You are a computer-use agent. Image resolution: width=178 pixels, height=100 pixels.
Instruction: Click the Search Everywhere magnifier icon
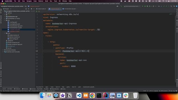(x=174, y=6)
